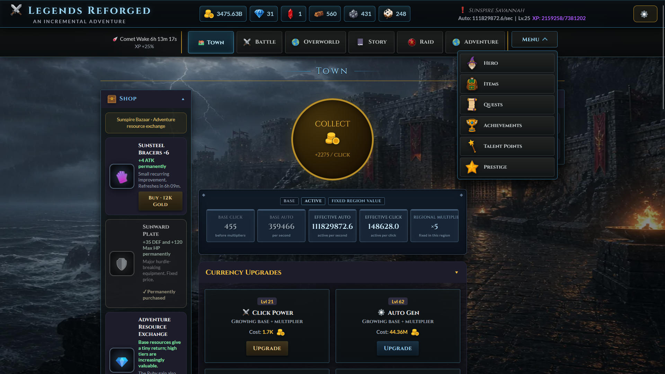Click the red ruby currency icon
This screenshot has height=374, width=665.
290,14
